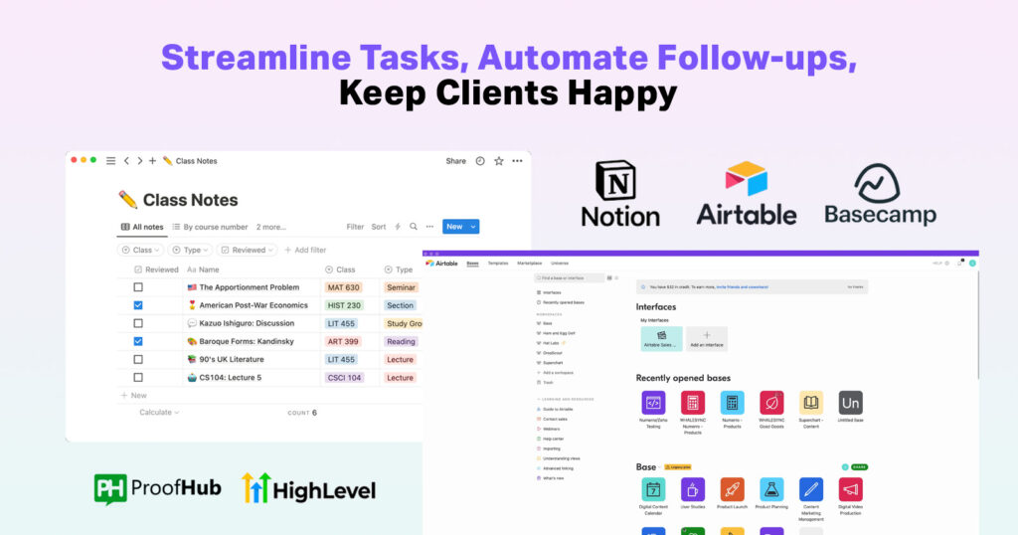Click the Airtable logo in the header
The height and width of the screenshot is (535, 1018).
tap(442, 263)
